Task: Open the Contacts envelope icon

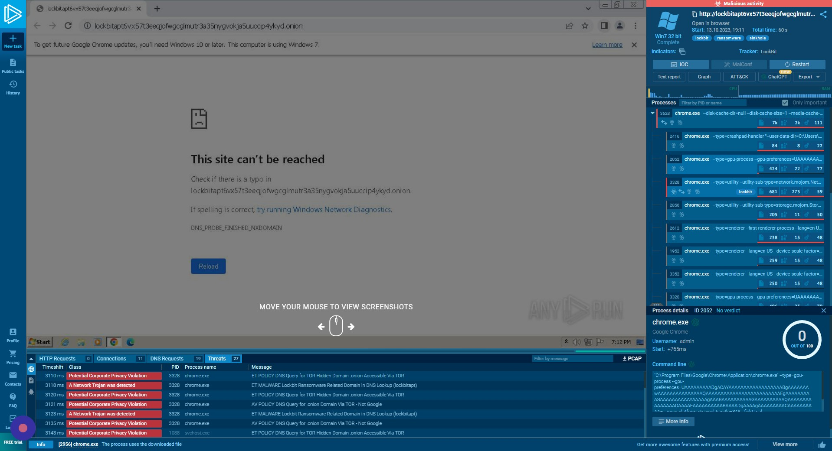Action: pos(13,379)
